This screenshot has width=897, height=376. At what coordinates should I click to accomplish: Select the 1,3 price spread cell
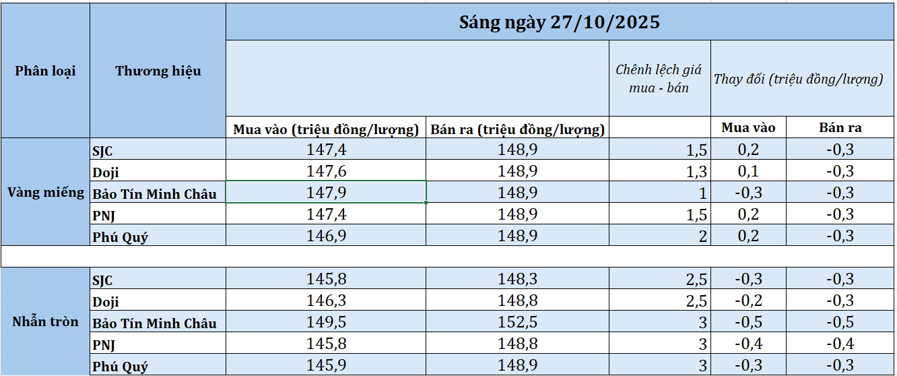659,171
